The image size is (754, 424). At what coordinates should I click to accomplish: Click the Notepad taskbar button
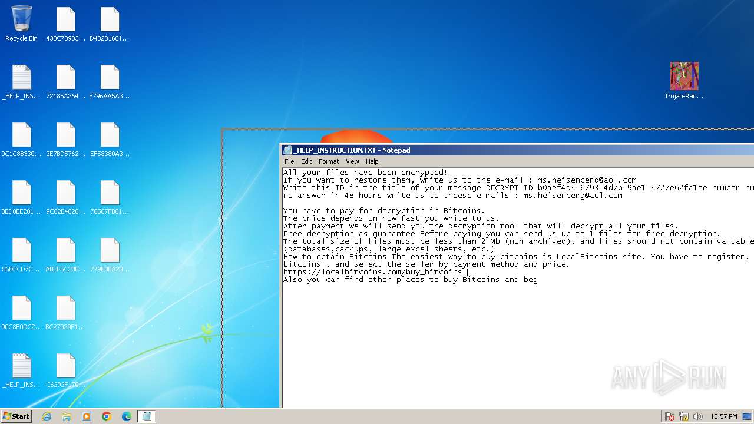(147, 416)
